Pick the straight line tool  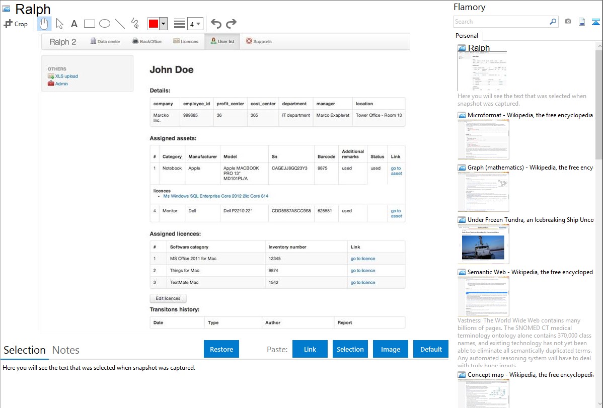[120, 24]
